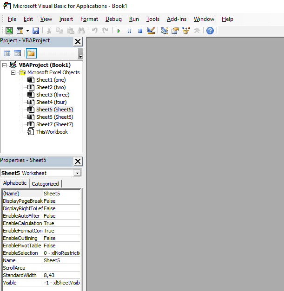The height and width of the screenshot is (291, 284).
Task: Open the Sheet5 Worksheet object dropdown
Action: tap(77, 173)
